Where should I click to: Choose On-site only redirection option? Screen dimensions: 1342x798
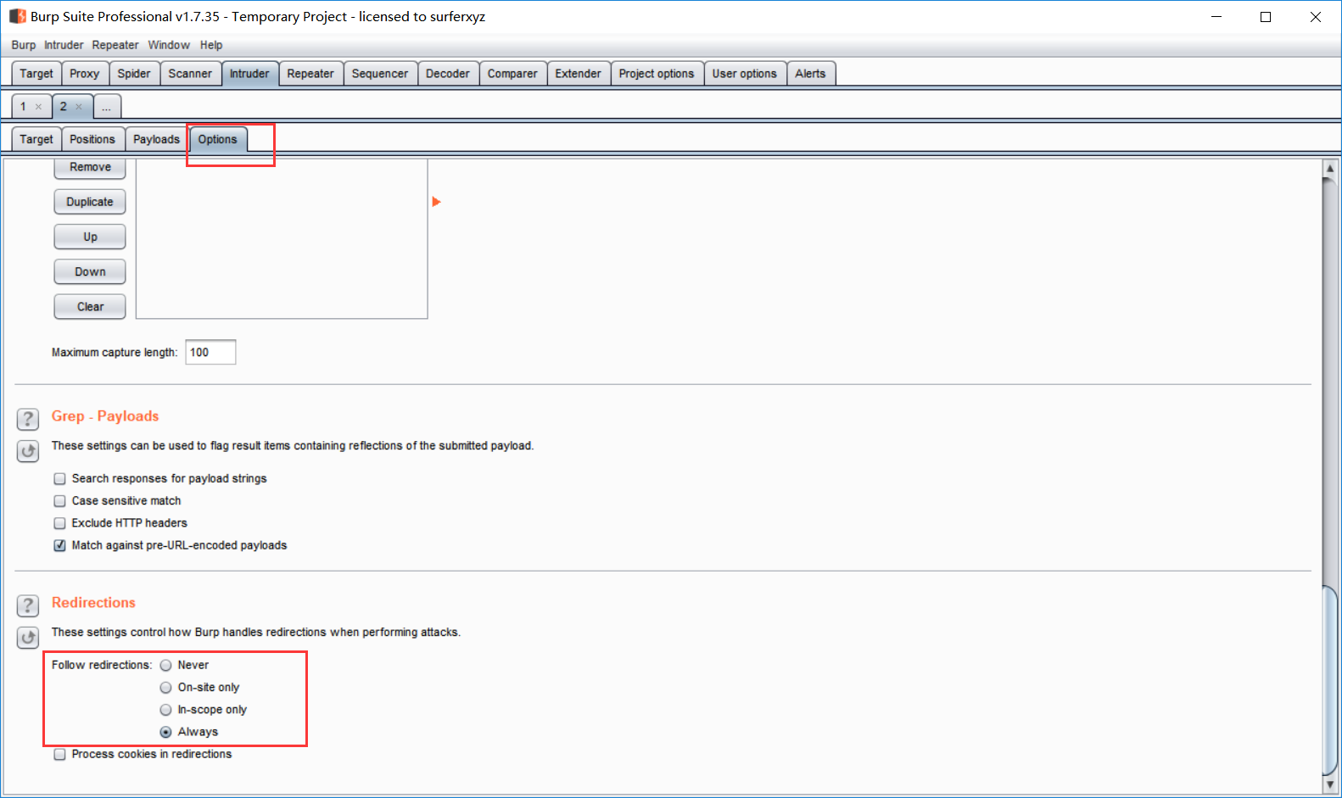165,688
